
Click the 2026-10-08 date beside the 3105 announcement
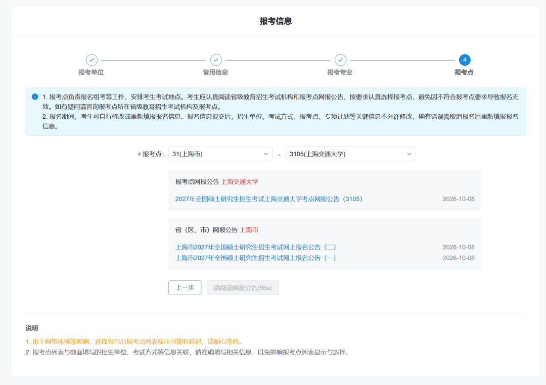click(x=458, y=199)
